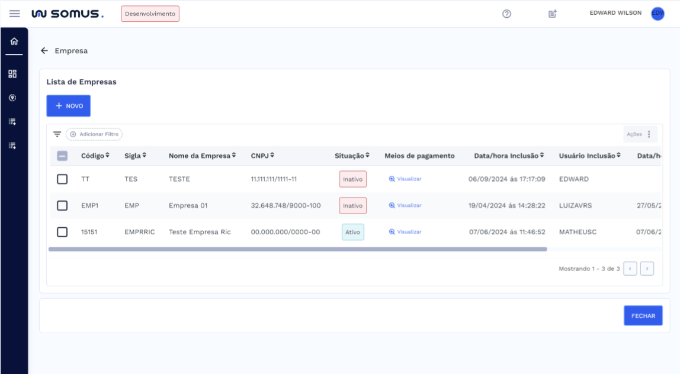Open the Ações actions menu

pos(640,134)
